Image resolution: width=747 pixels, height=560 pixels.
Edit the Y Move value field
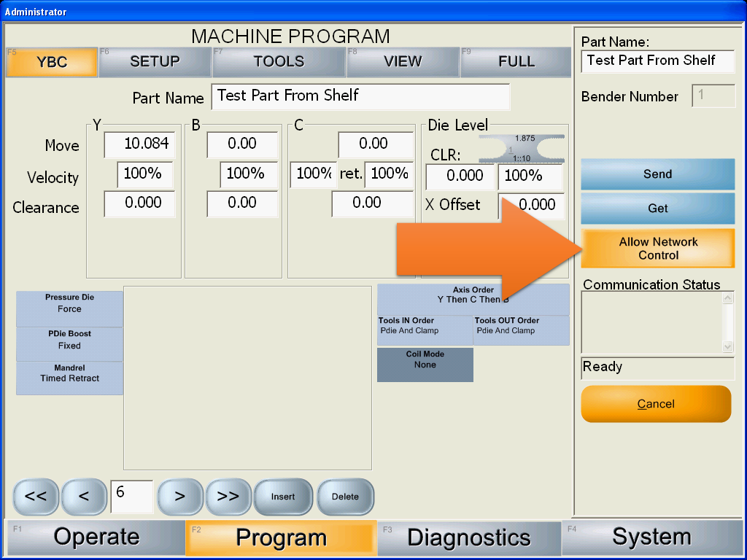(x=140, y=144)
